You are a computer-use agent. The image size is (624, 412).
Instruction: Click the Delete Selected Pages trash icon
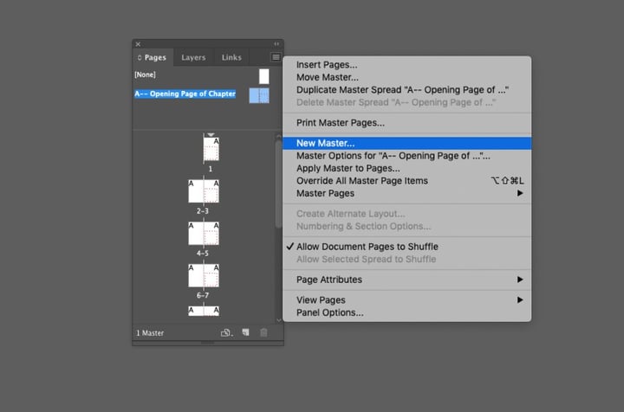point(263,332)
